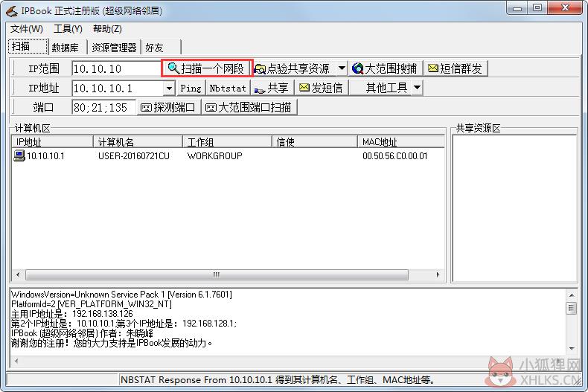The height and width of the screenshot is (392, 588).
Task: Click the envelope icon on 发短信
Action: coord(304,87)
